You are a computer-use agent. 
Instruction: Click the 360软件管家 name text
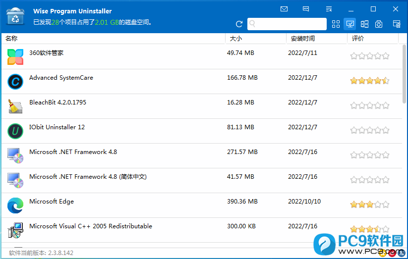pyautogui.click(x=46, y=53)
